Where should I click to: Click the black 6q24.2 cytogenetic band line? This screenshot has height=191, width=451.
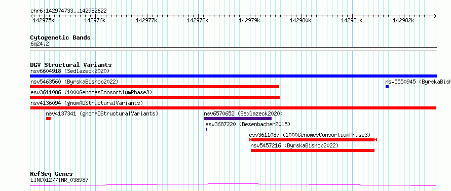click(233, 49)
